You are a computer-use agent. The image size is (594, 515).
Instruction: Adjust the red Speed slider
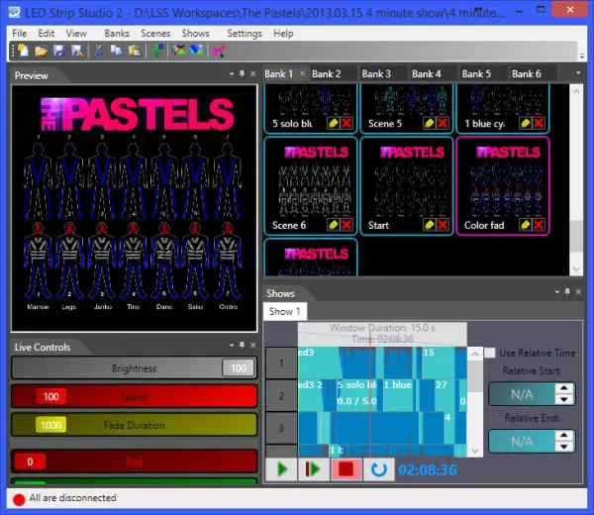[x=134, y=396]
